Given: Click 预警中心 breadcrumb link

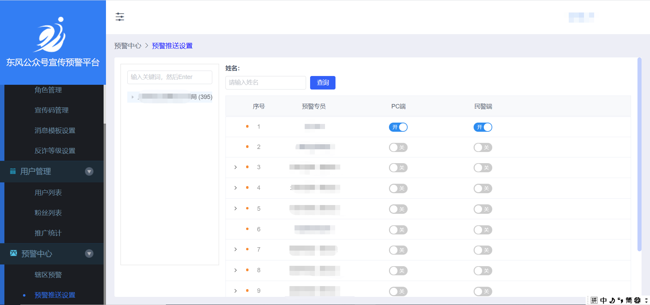Looking at the screenshot, I should [128, 46].
